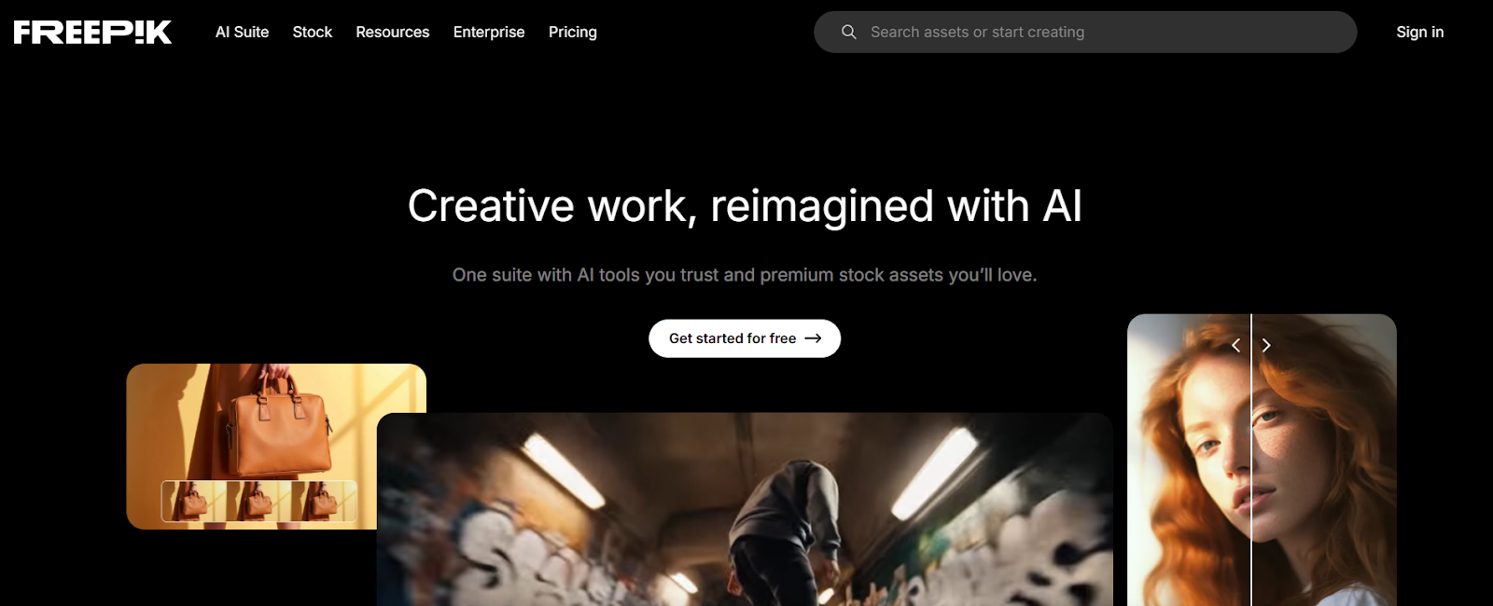Click the left chevron on the portrait comparison

(1235, 345)
